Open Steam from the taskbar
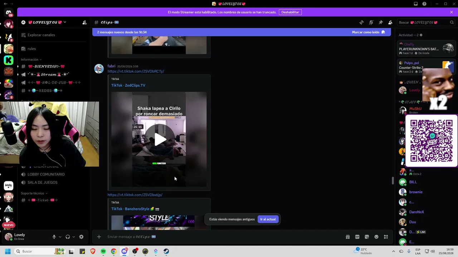Screen dimensions: 458x257 click(166, 251)
